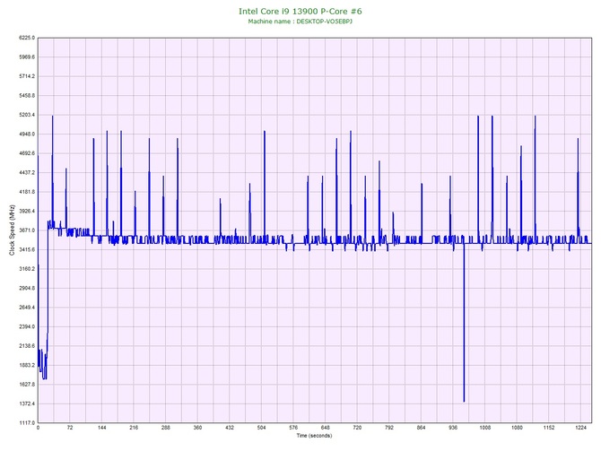Click the 'Clock Speed (MHz)' axis label
This screenshot has width=601, height=451.
(13, 230)
